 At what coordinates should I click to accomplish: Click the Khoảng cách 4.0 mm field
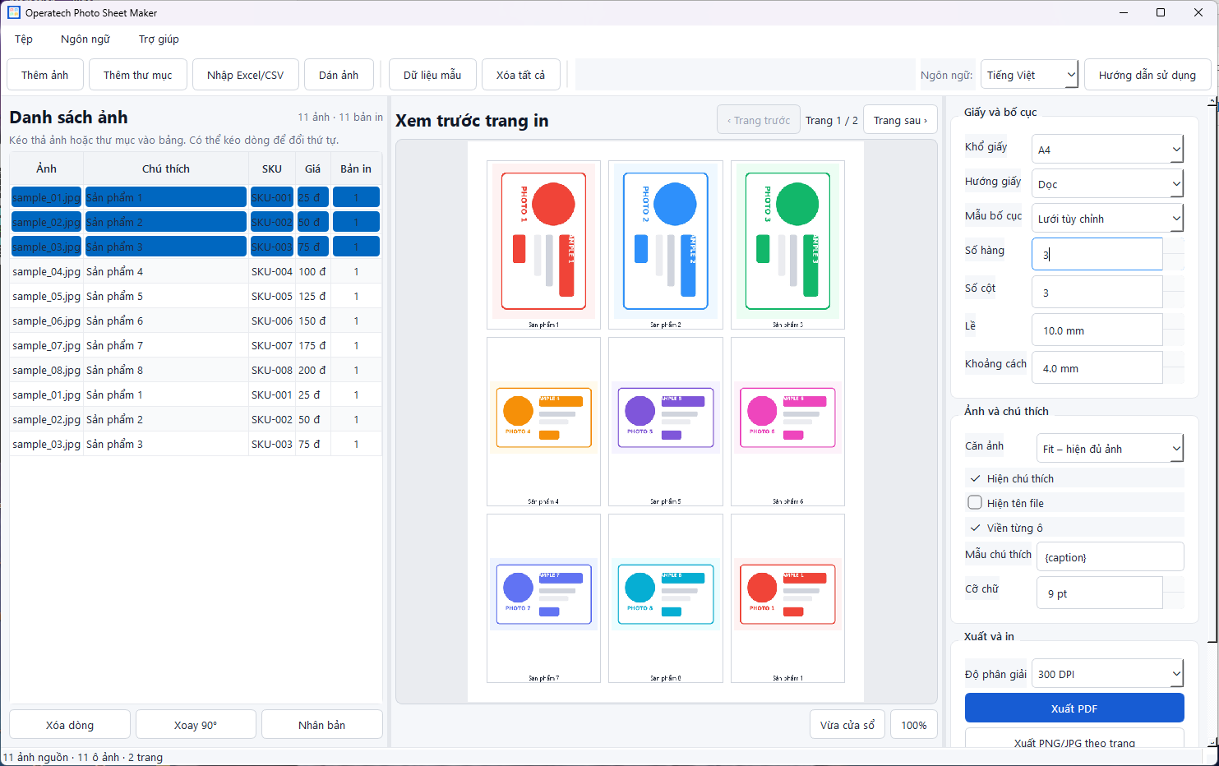pyautogui.click(x=1097, y=368)
